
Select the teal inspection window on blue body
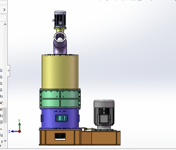click(x=61, y=118)
